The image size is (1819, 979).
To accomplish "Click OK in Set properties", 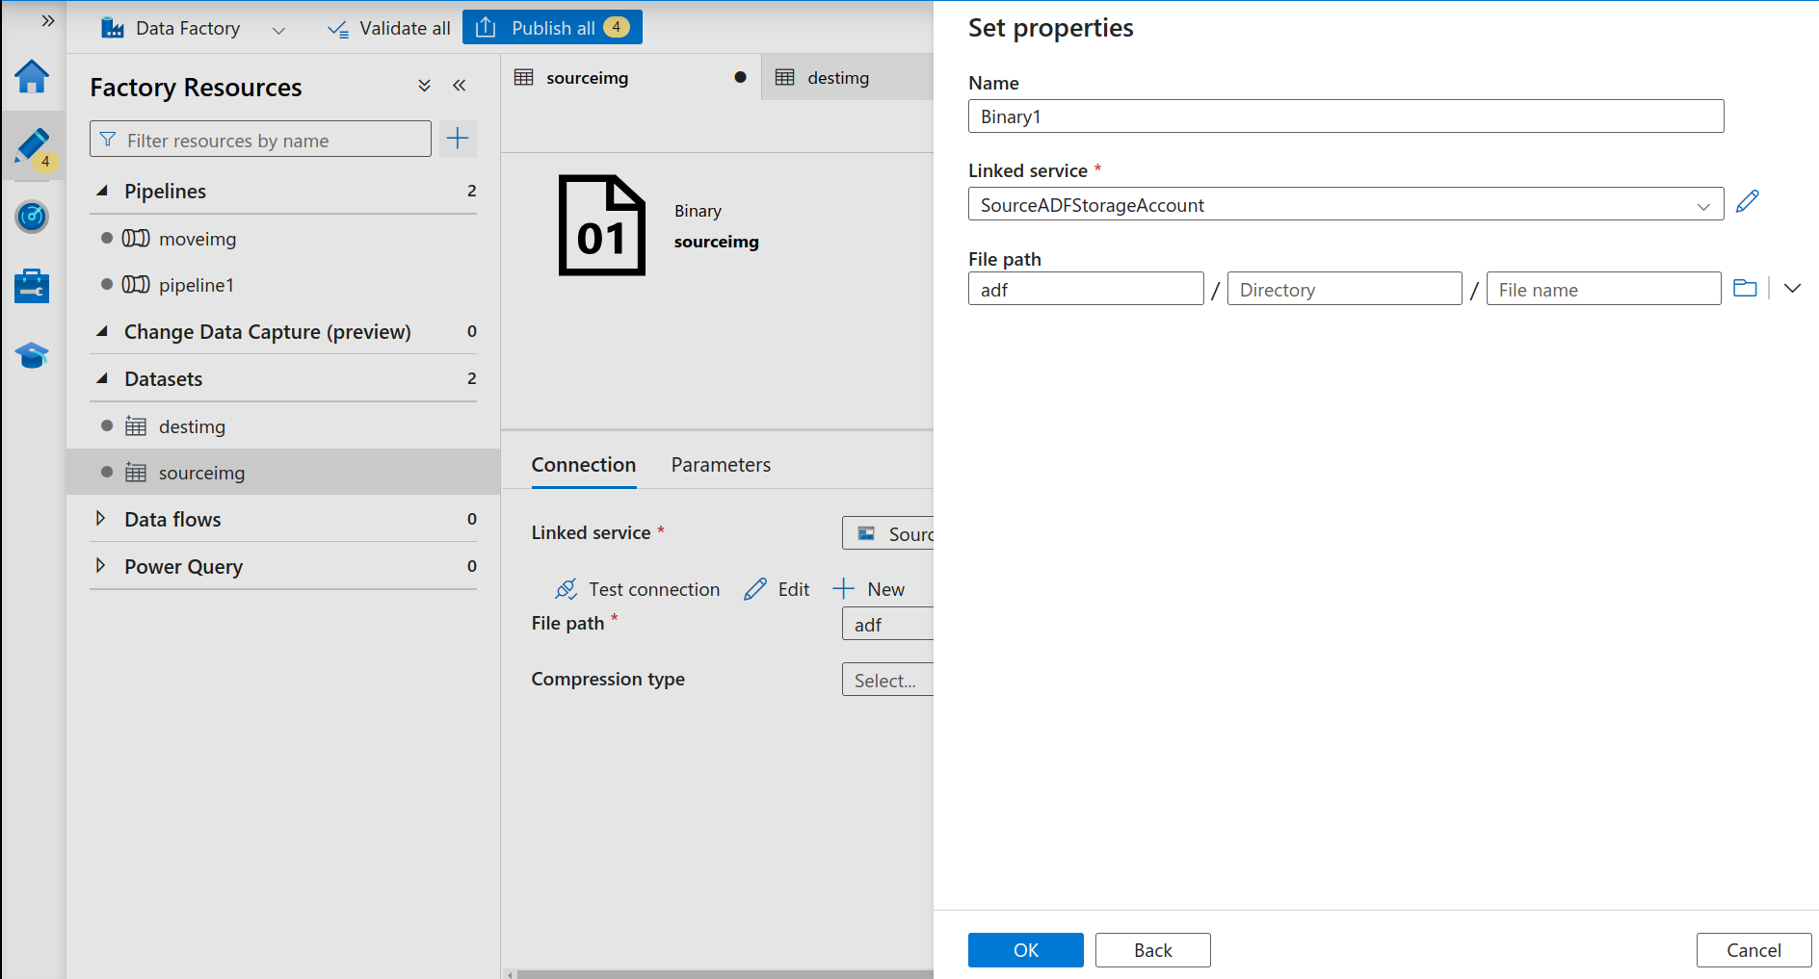I will click(x=1026, y=950).
